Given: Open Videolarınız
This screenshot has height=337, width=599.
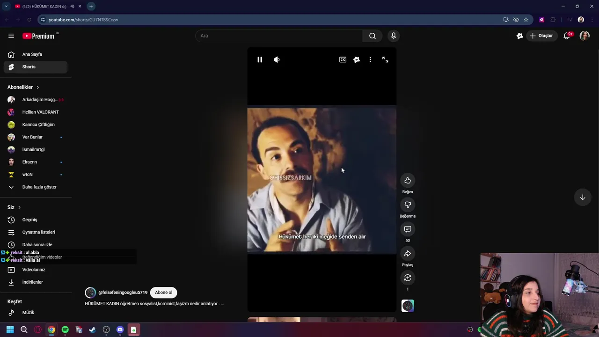Looking at the screenshot, I should (x=36, y=270).
